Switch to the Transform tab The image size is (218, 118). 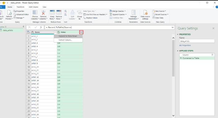[x=20, y=7]
